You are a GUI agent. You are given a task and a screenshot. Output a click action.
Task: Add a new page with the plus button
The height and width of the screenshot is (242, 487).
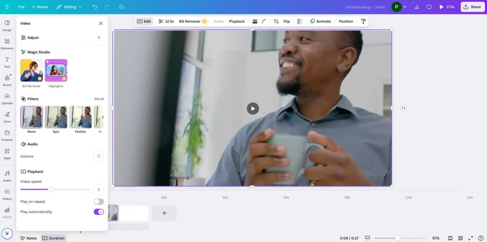(164, 213)
